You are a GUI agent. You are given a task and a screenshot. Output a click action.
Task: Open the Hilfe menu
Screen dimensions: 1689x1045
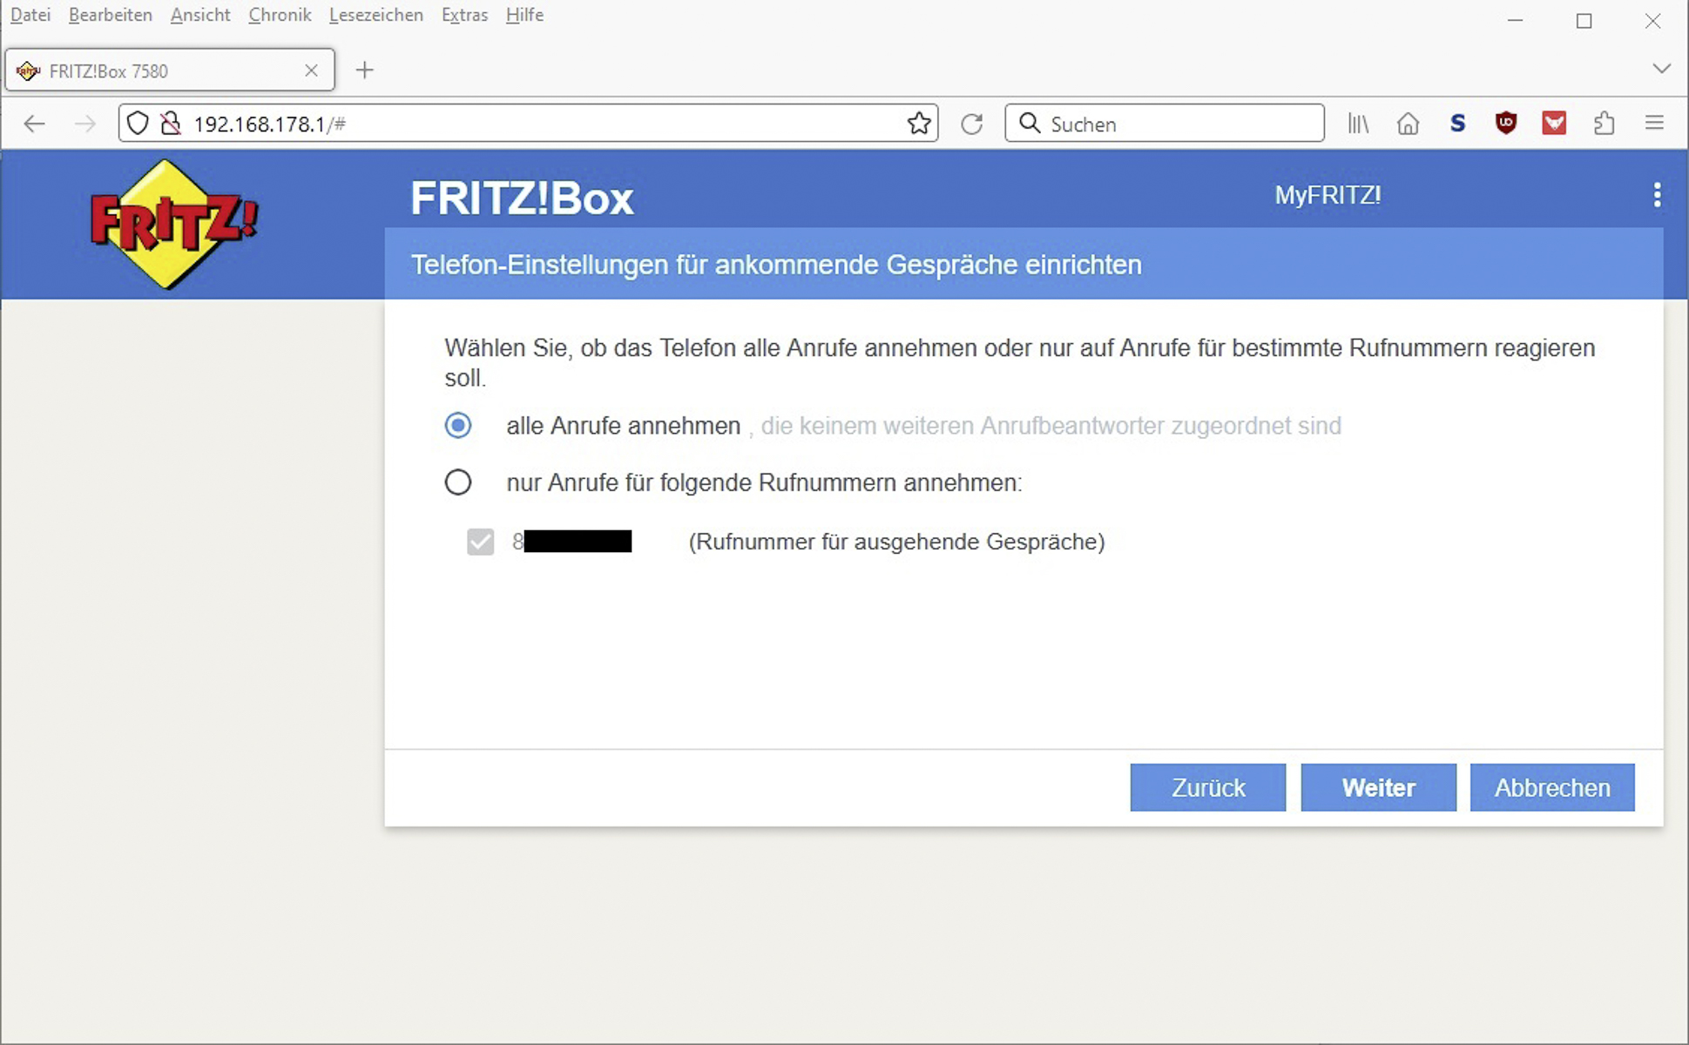(524, 15)
